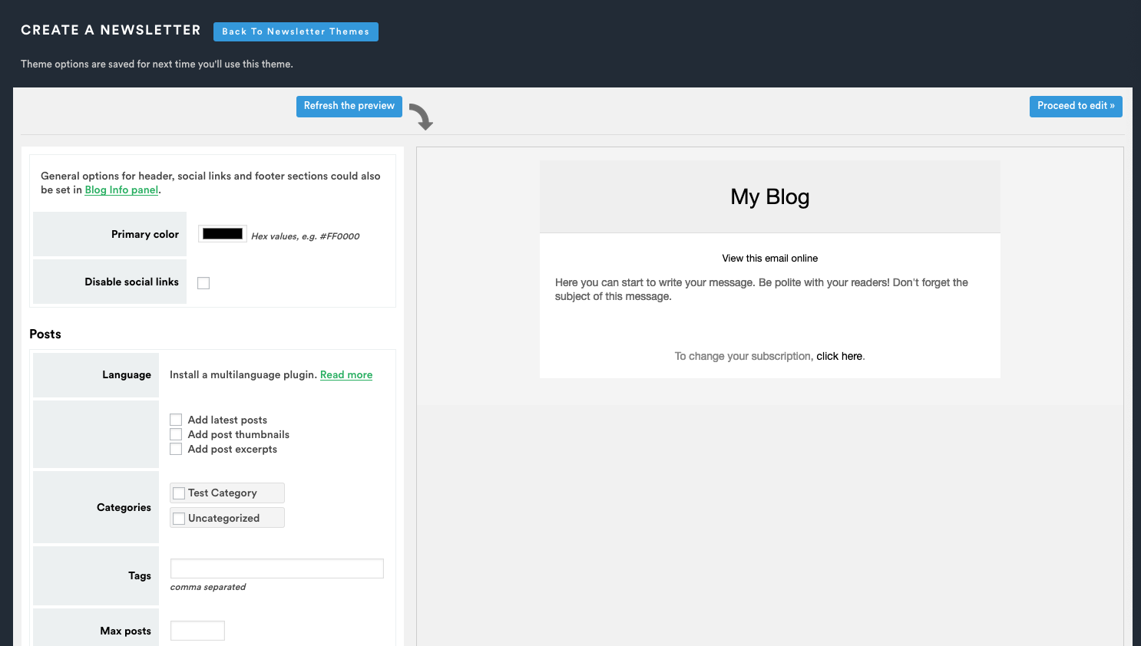The height and width of the screenshot is (646, 1141).
Task: Go back to Newsletter Themes
Action: pos(296,31)
